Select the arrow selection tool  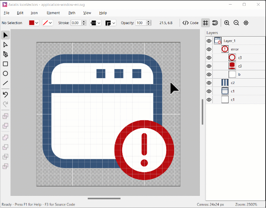tap(5, 35)
